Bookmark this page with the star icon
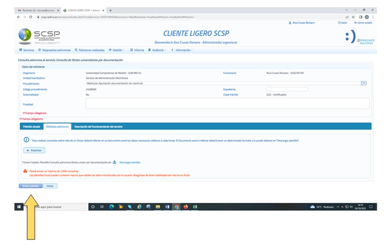The image size is (387, 251). coord(353,17)
